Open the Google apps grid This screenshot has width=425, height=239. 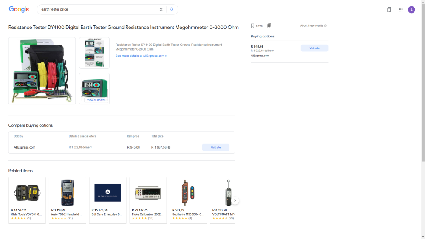pos(401,10)
